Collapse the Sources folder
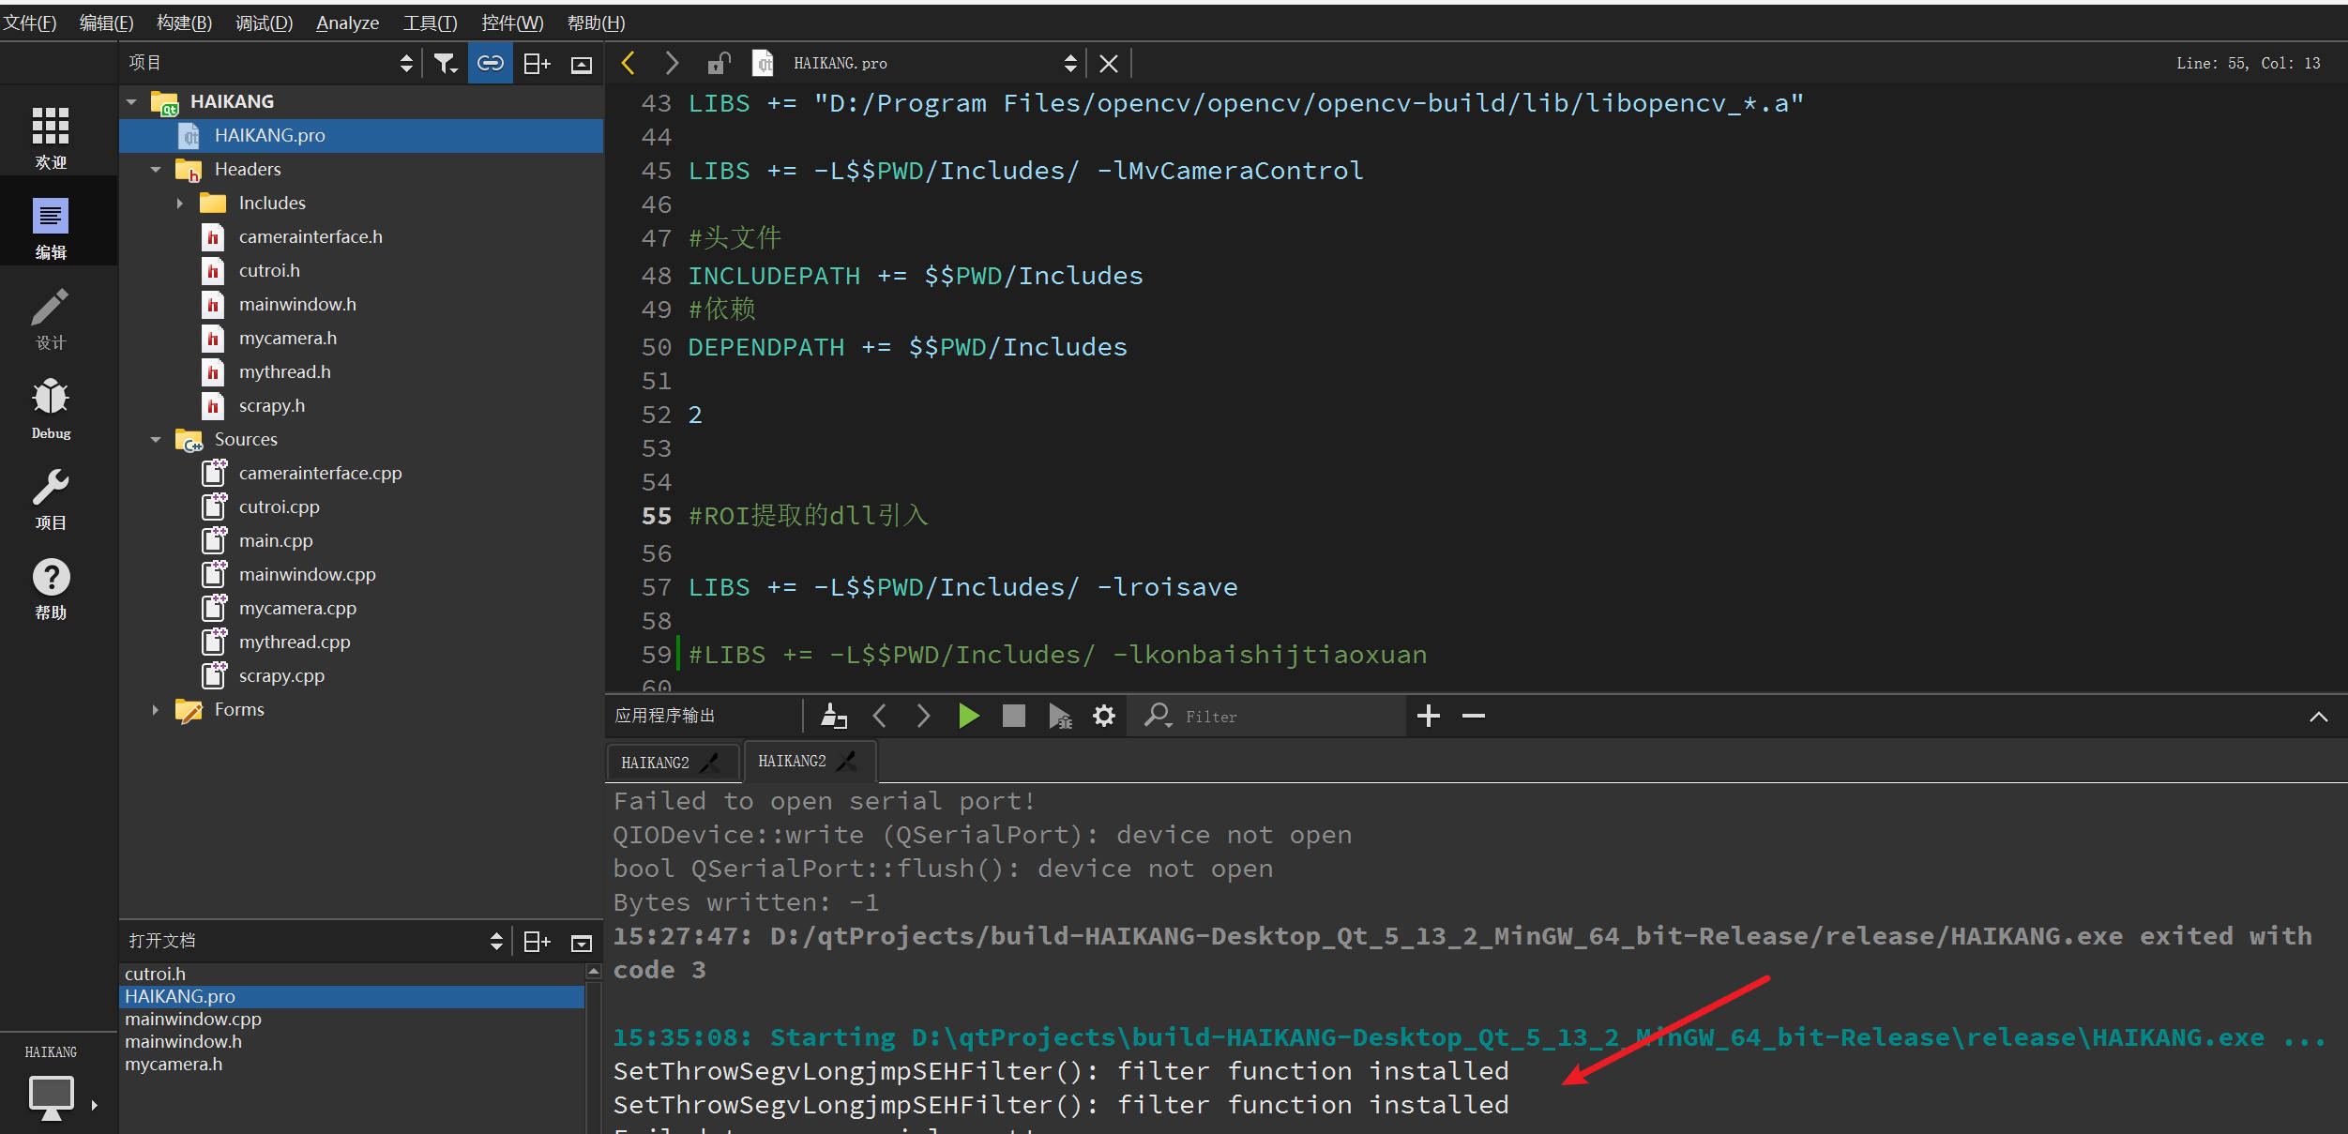2348x1134 pixels. [x=156, y=440]
